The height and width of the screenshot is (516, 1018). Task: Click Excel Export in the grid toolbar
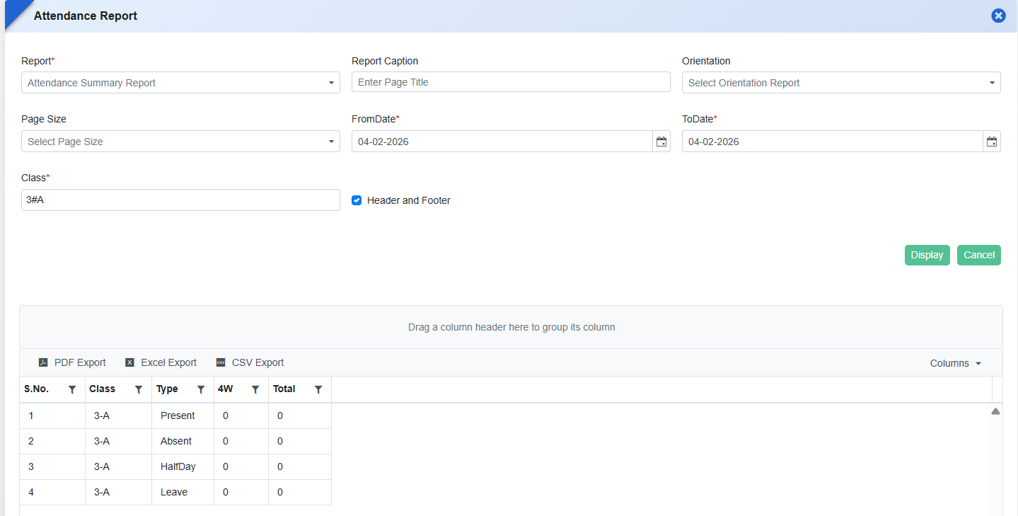point(161,362)
